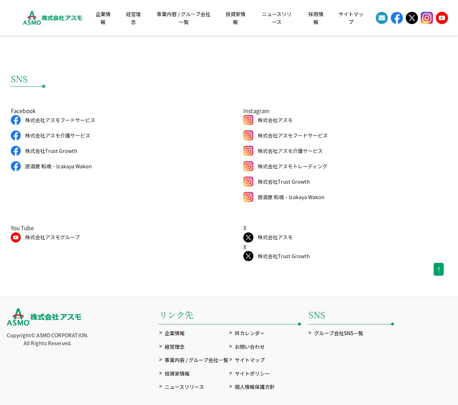Open Facebook link 株式会社アスモ介護サービス

pos(58,136)
